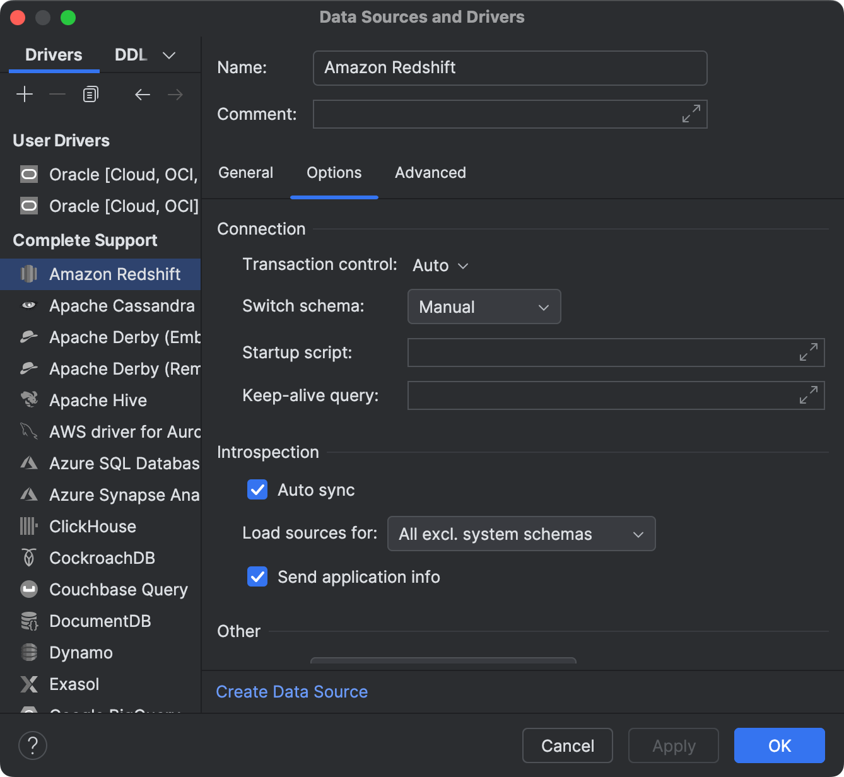Duplicate the driver with the copy icon
The image size is (844, 777).
point(90,93)
